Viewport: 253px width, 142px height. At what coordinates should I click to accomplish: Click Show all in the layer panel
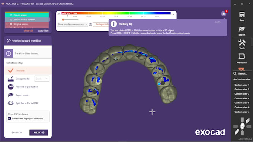(x=28, y=30)
